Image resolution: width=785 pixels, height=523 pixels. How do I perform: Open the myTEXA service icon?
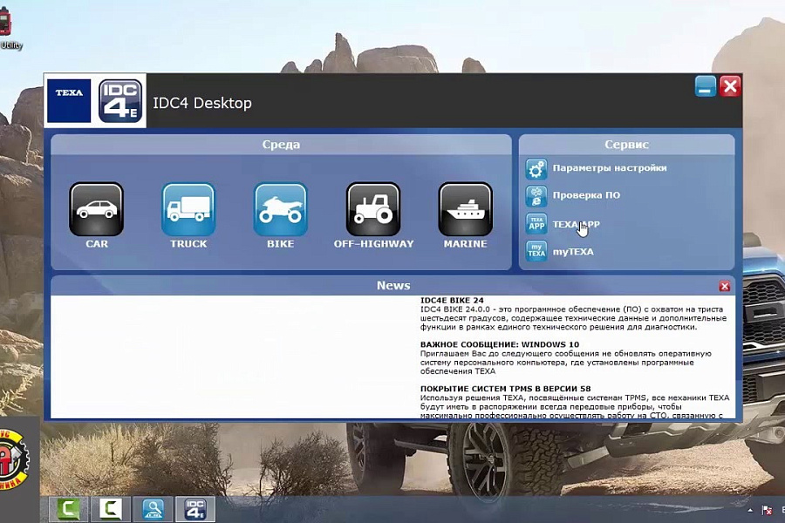536,252
